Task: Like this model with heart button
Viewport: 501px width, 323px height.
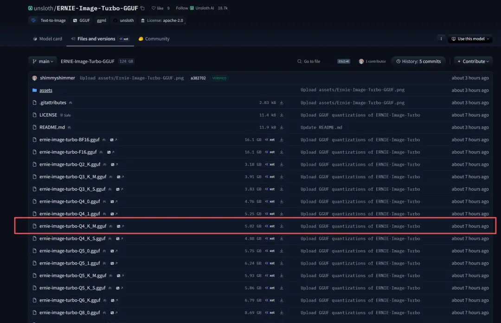Action: pos(158,8)
